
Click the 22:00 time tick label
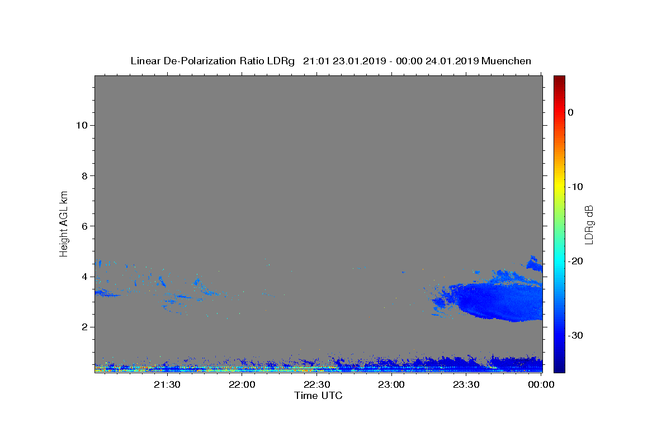click(242, 384)
